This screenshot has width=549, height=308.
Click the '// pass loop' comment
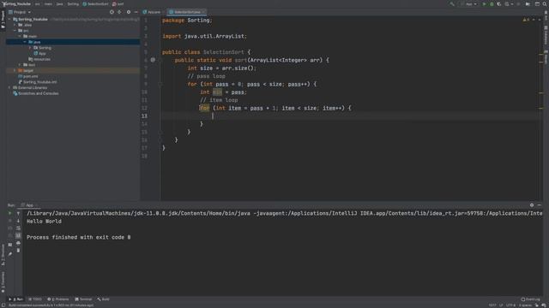206,76
